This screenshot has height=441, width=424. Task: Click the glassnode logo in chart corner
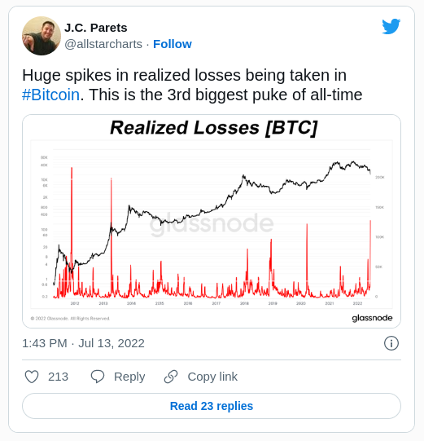pos(373,318)
